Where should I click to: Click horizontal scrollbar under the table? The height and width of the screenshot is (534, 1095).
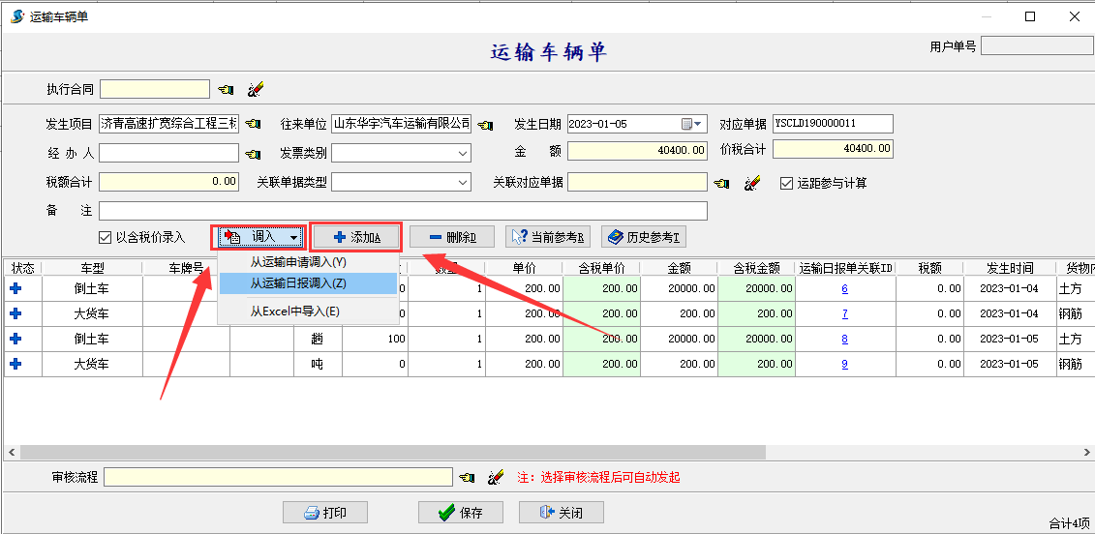(387, 452)
